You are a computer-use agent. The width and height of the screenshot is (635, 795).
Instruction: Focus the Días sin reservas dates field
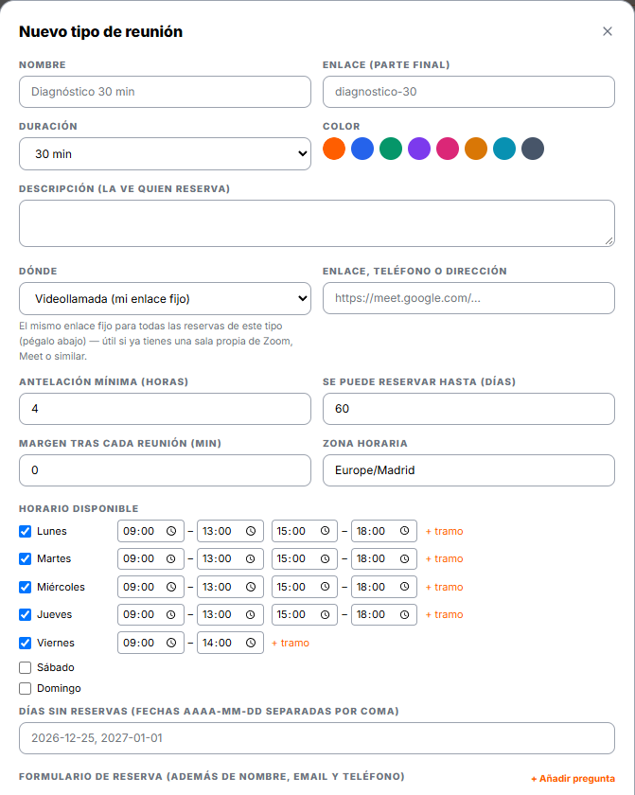[317, 738]
